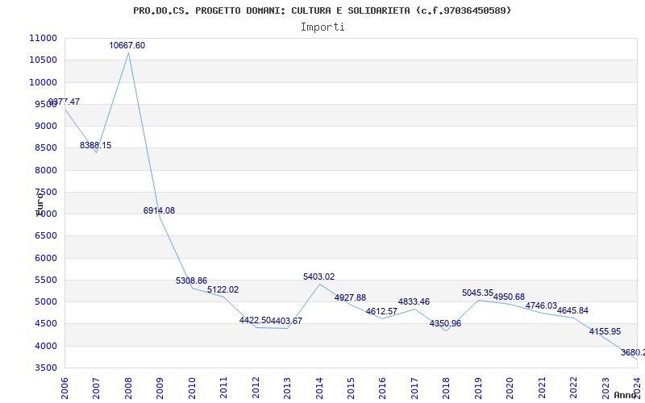This screenshot has height=403, width=645.
Task: Click the 6500 y-axis tick label
Action: [46, 236]
